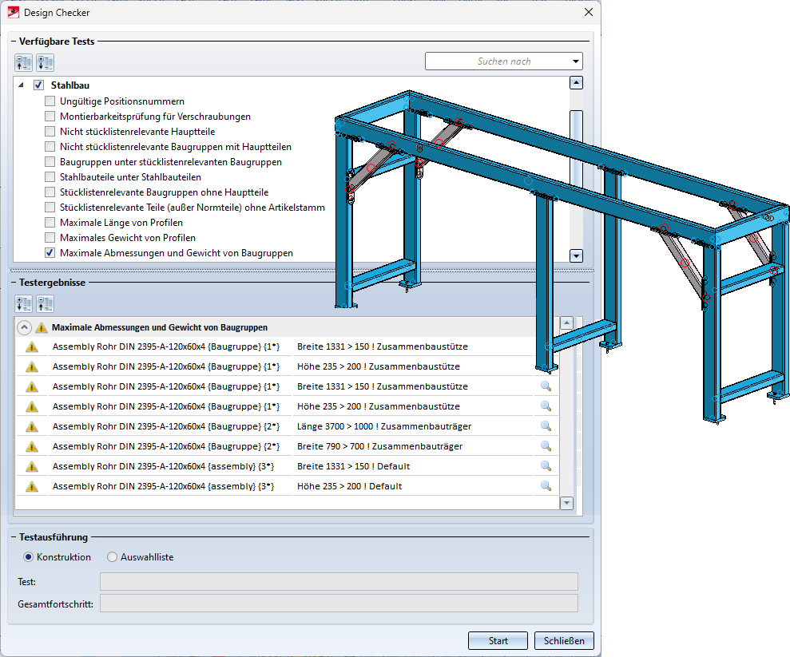Open the Suchen nach dropdown arrow

pyautogui.click(x=575, y=61)
